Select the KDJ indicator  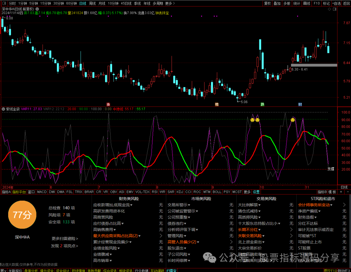[x=180, y=192]
